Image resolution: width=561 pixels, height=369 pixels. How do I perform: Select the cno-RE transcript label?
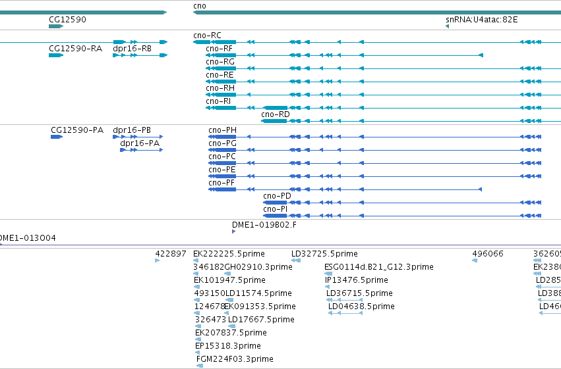(220, 75)
